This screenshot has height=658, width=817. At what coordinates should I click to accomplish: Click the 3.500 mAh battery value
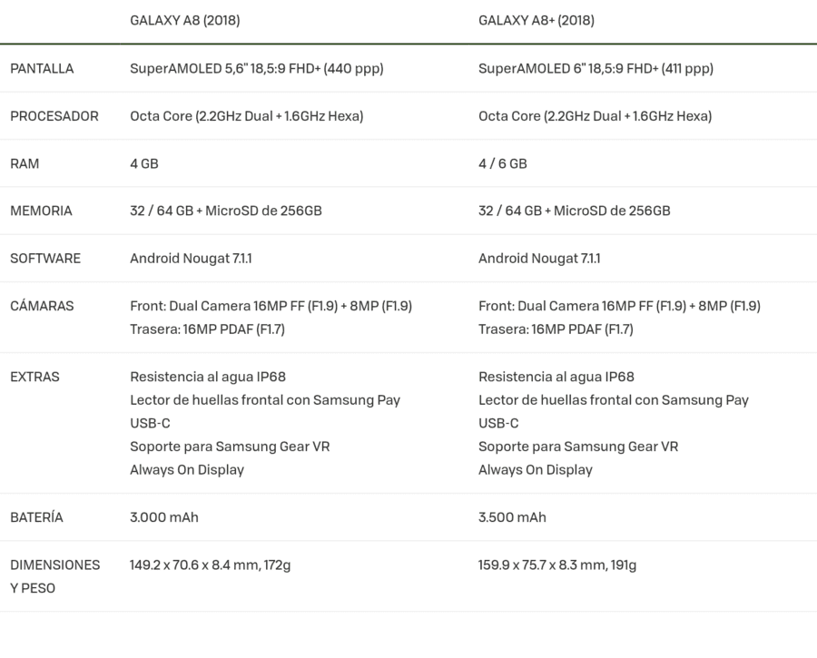(x=512, y=517)
